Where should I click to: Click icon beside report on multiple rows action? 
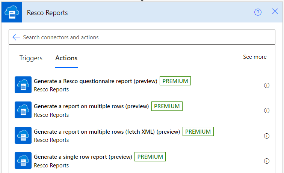pos(23,110)
